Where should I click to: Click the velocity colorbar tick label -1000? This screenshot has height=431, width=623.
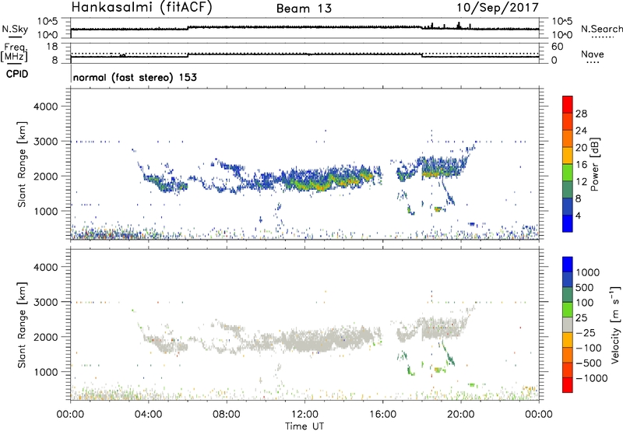click(591, 378)
